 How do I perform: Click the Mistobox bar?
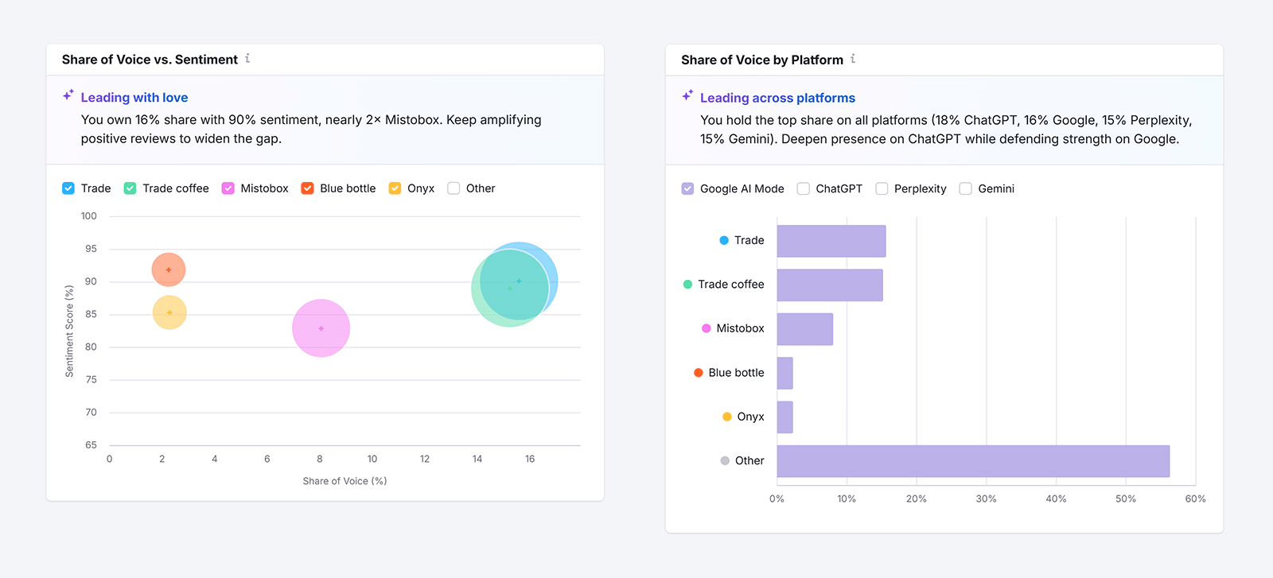805,329
